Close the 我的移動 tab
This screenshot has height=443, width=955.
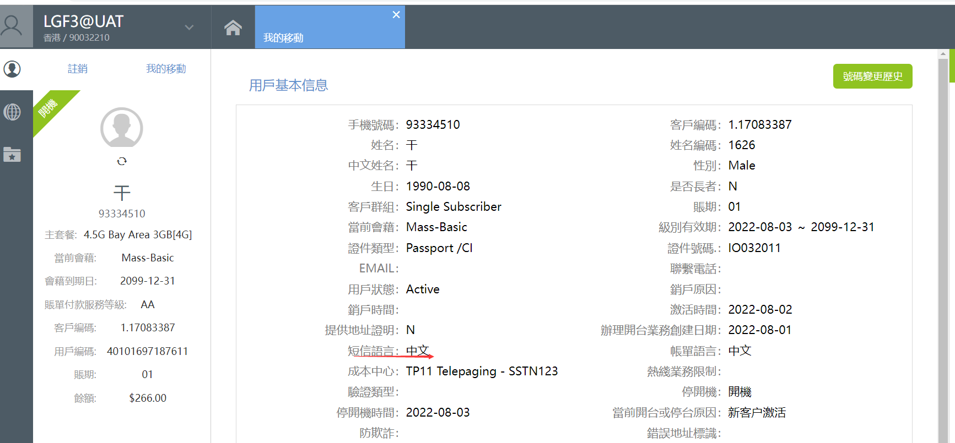click(396, 15)
